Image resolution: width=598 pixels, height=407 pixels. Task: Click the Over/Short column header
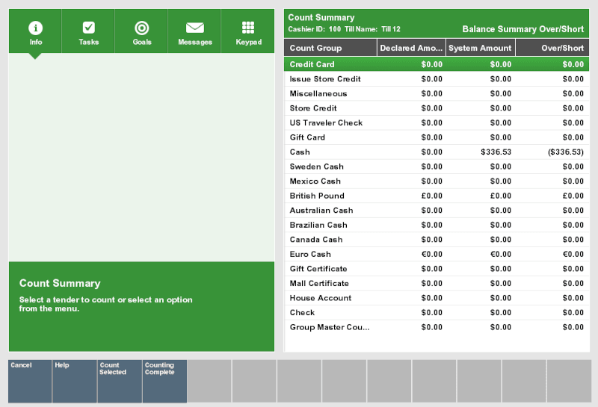tap(552, 48)
